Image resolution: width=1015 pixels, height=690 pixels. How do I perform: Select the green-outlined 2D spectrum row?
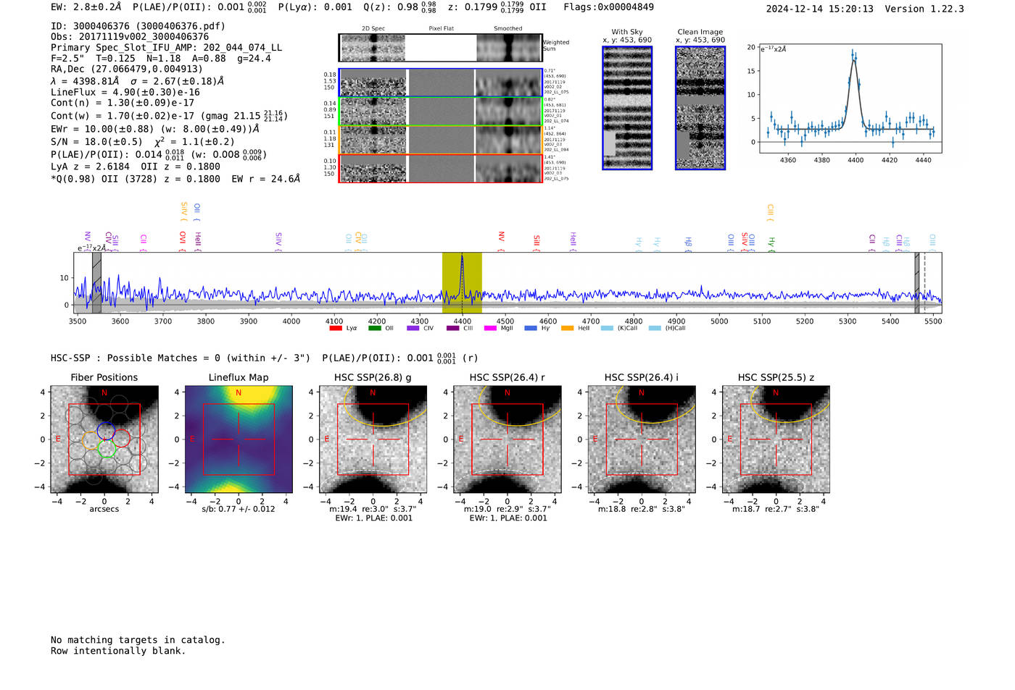click(x=441, y=112)
